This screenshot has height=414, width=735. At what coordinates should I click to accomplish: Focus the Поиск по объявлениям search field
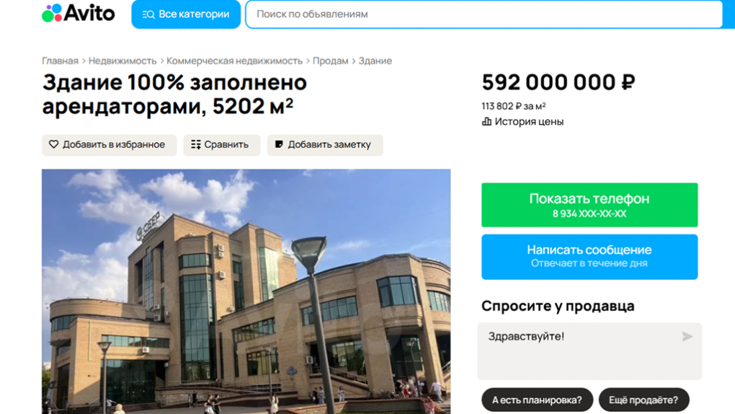tap(484, 14)
